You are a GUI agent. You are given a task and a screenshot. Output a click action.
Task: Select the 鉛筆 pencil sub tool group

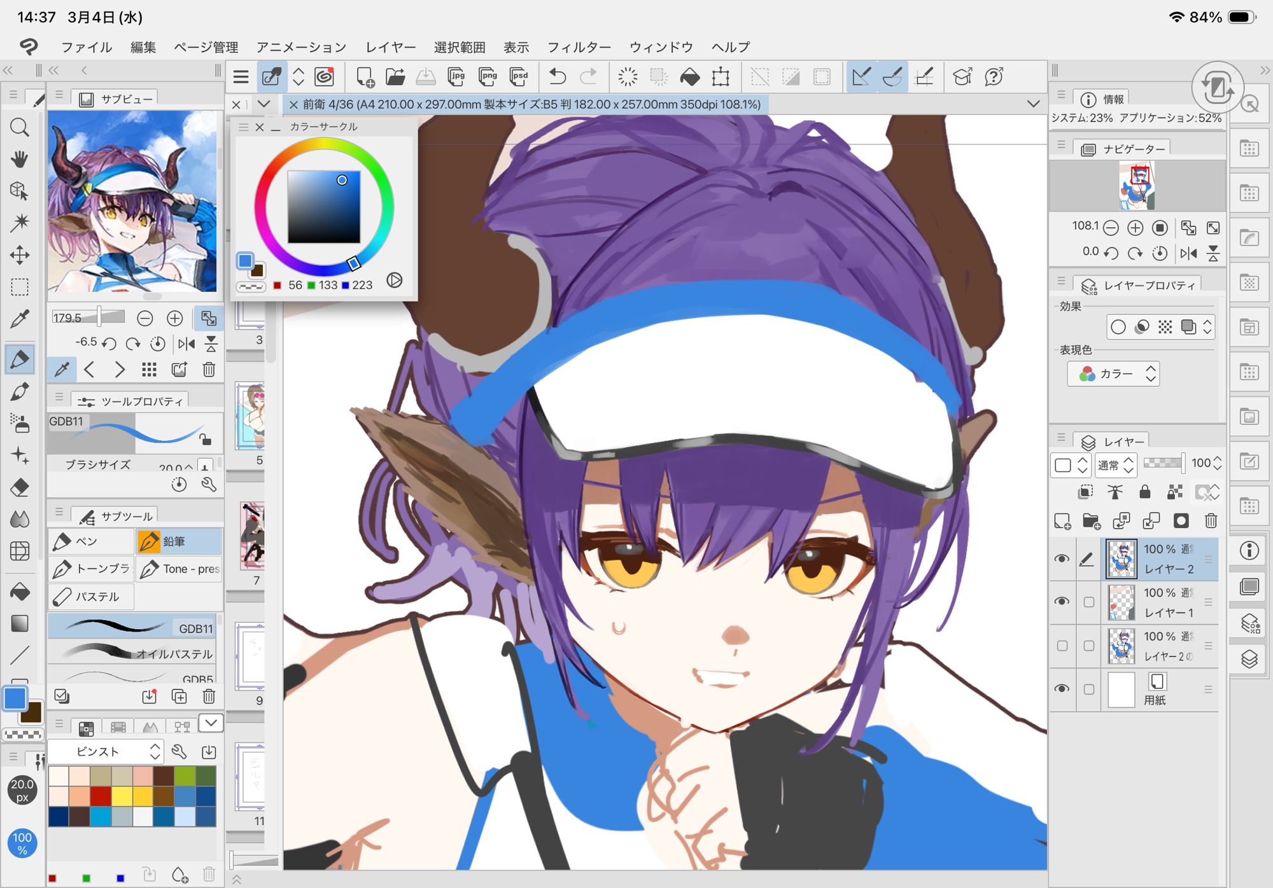click(x=178, y=541)
